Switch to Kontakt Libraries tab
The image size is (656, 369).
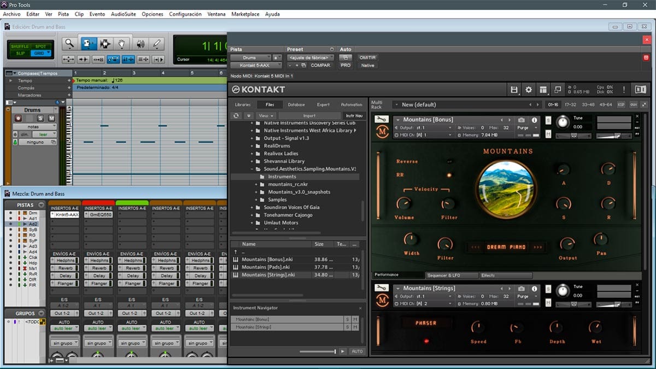click(x=243, y=104)
